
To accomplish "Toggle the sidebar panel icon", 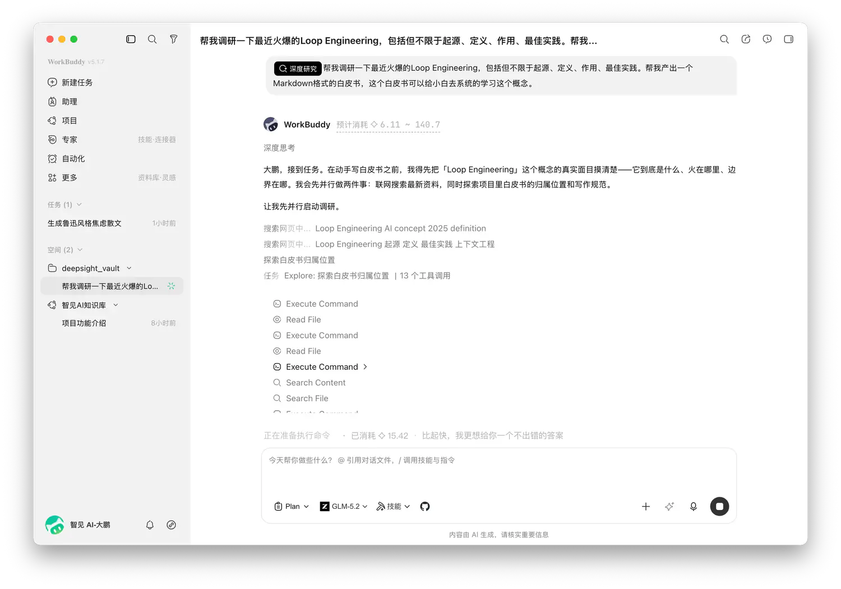I will click(131, 39).
